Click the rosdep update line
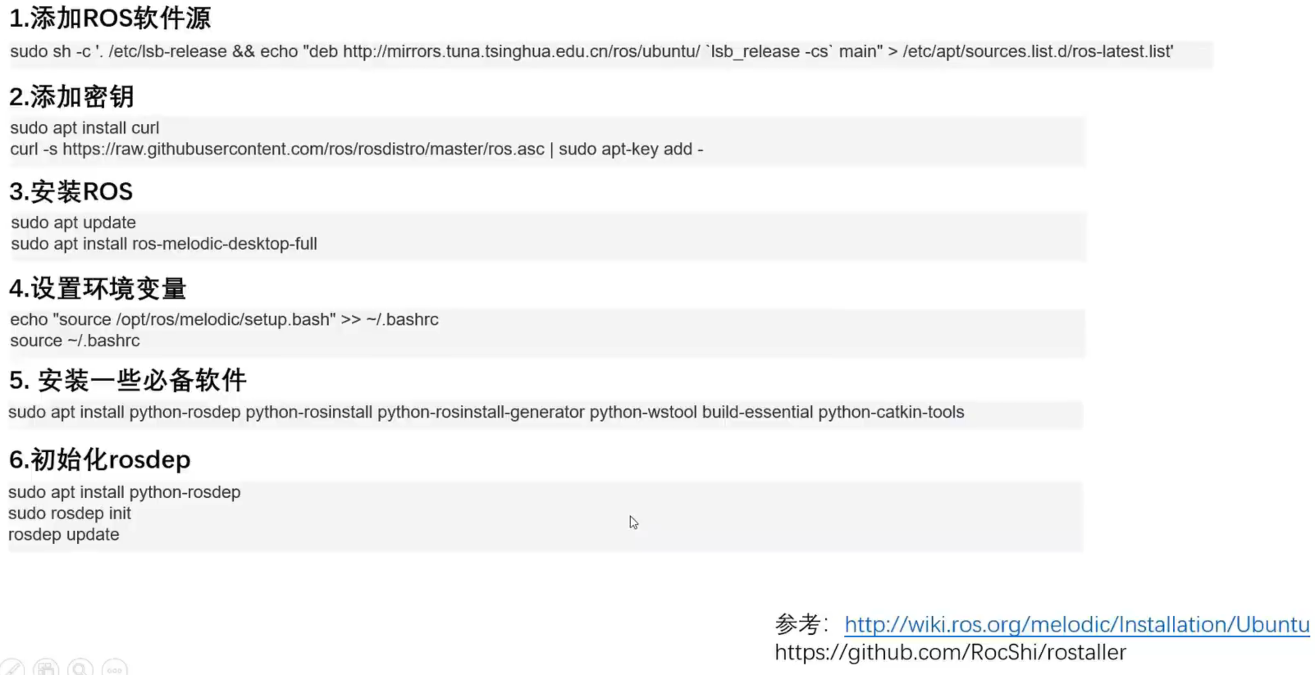 [64, 535]
